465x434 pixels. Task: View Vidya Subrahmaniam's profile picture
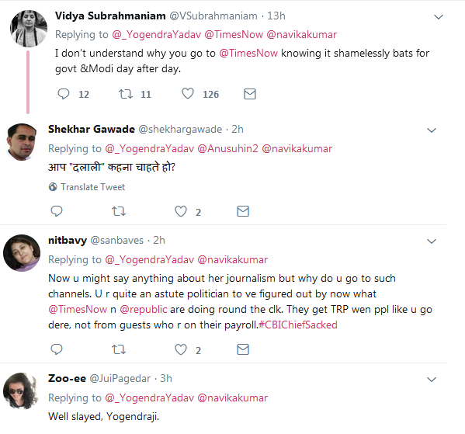(29, 29)
